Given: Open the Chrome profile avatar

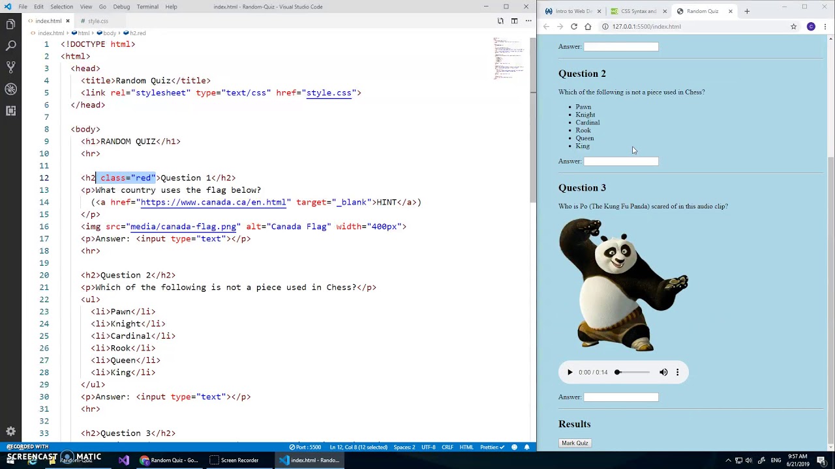Looking at the screenshot, I should tap(811, 27).
